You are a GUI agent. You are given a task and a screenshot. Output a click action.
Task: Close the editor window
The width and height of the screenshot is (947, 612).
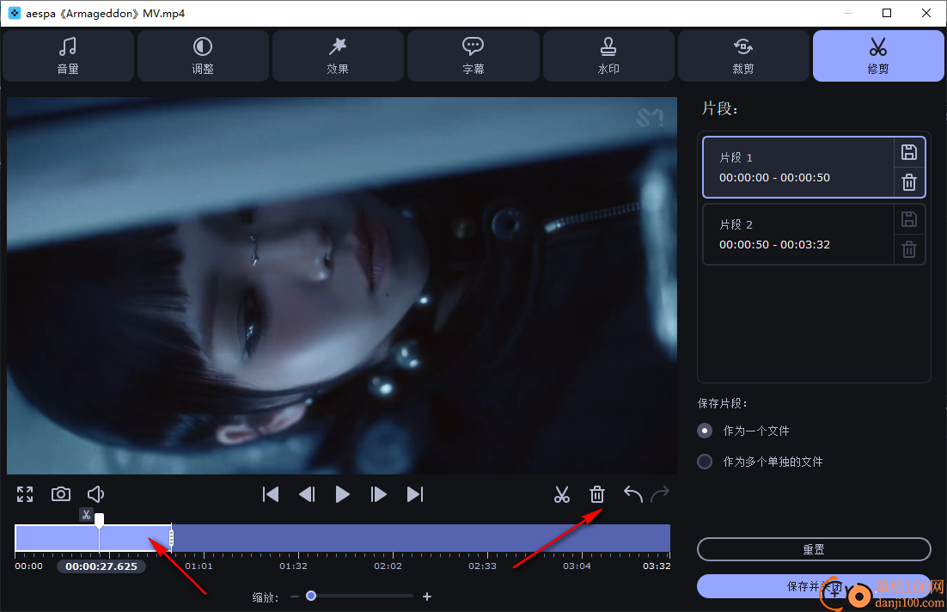(926, 13)
